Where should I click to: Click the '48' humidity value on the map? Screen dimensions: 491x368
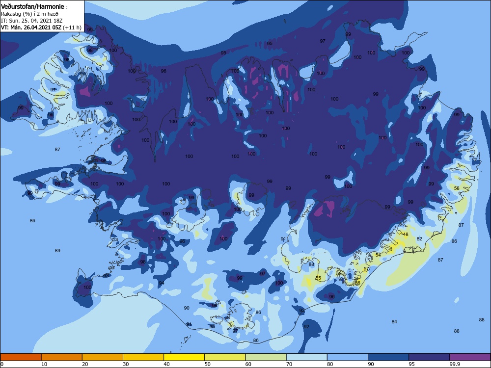pyautogui.click(x=406, y=235)
